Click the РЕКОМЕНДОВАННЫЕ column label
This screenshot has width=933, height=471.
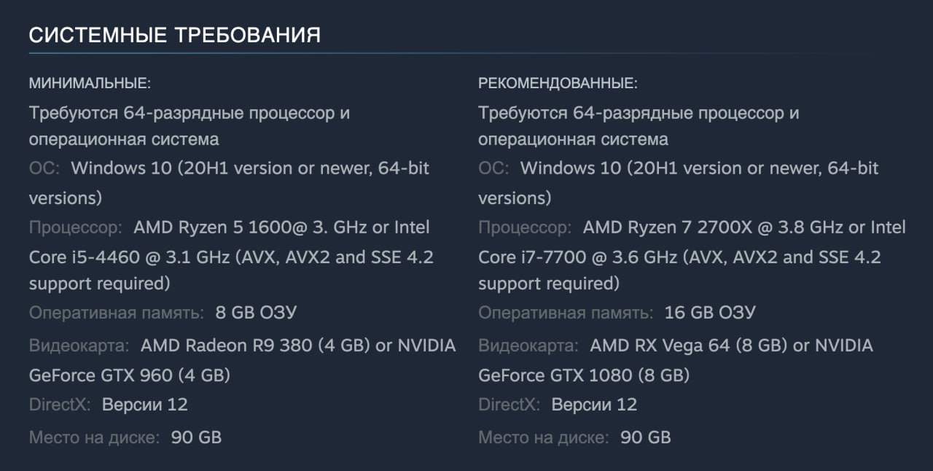point(558,83)
